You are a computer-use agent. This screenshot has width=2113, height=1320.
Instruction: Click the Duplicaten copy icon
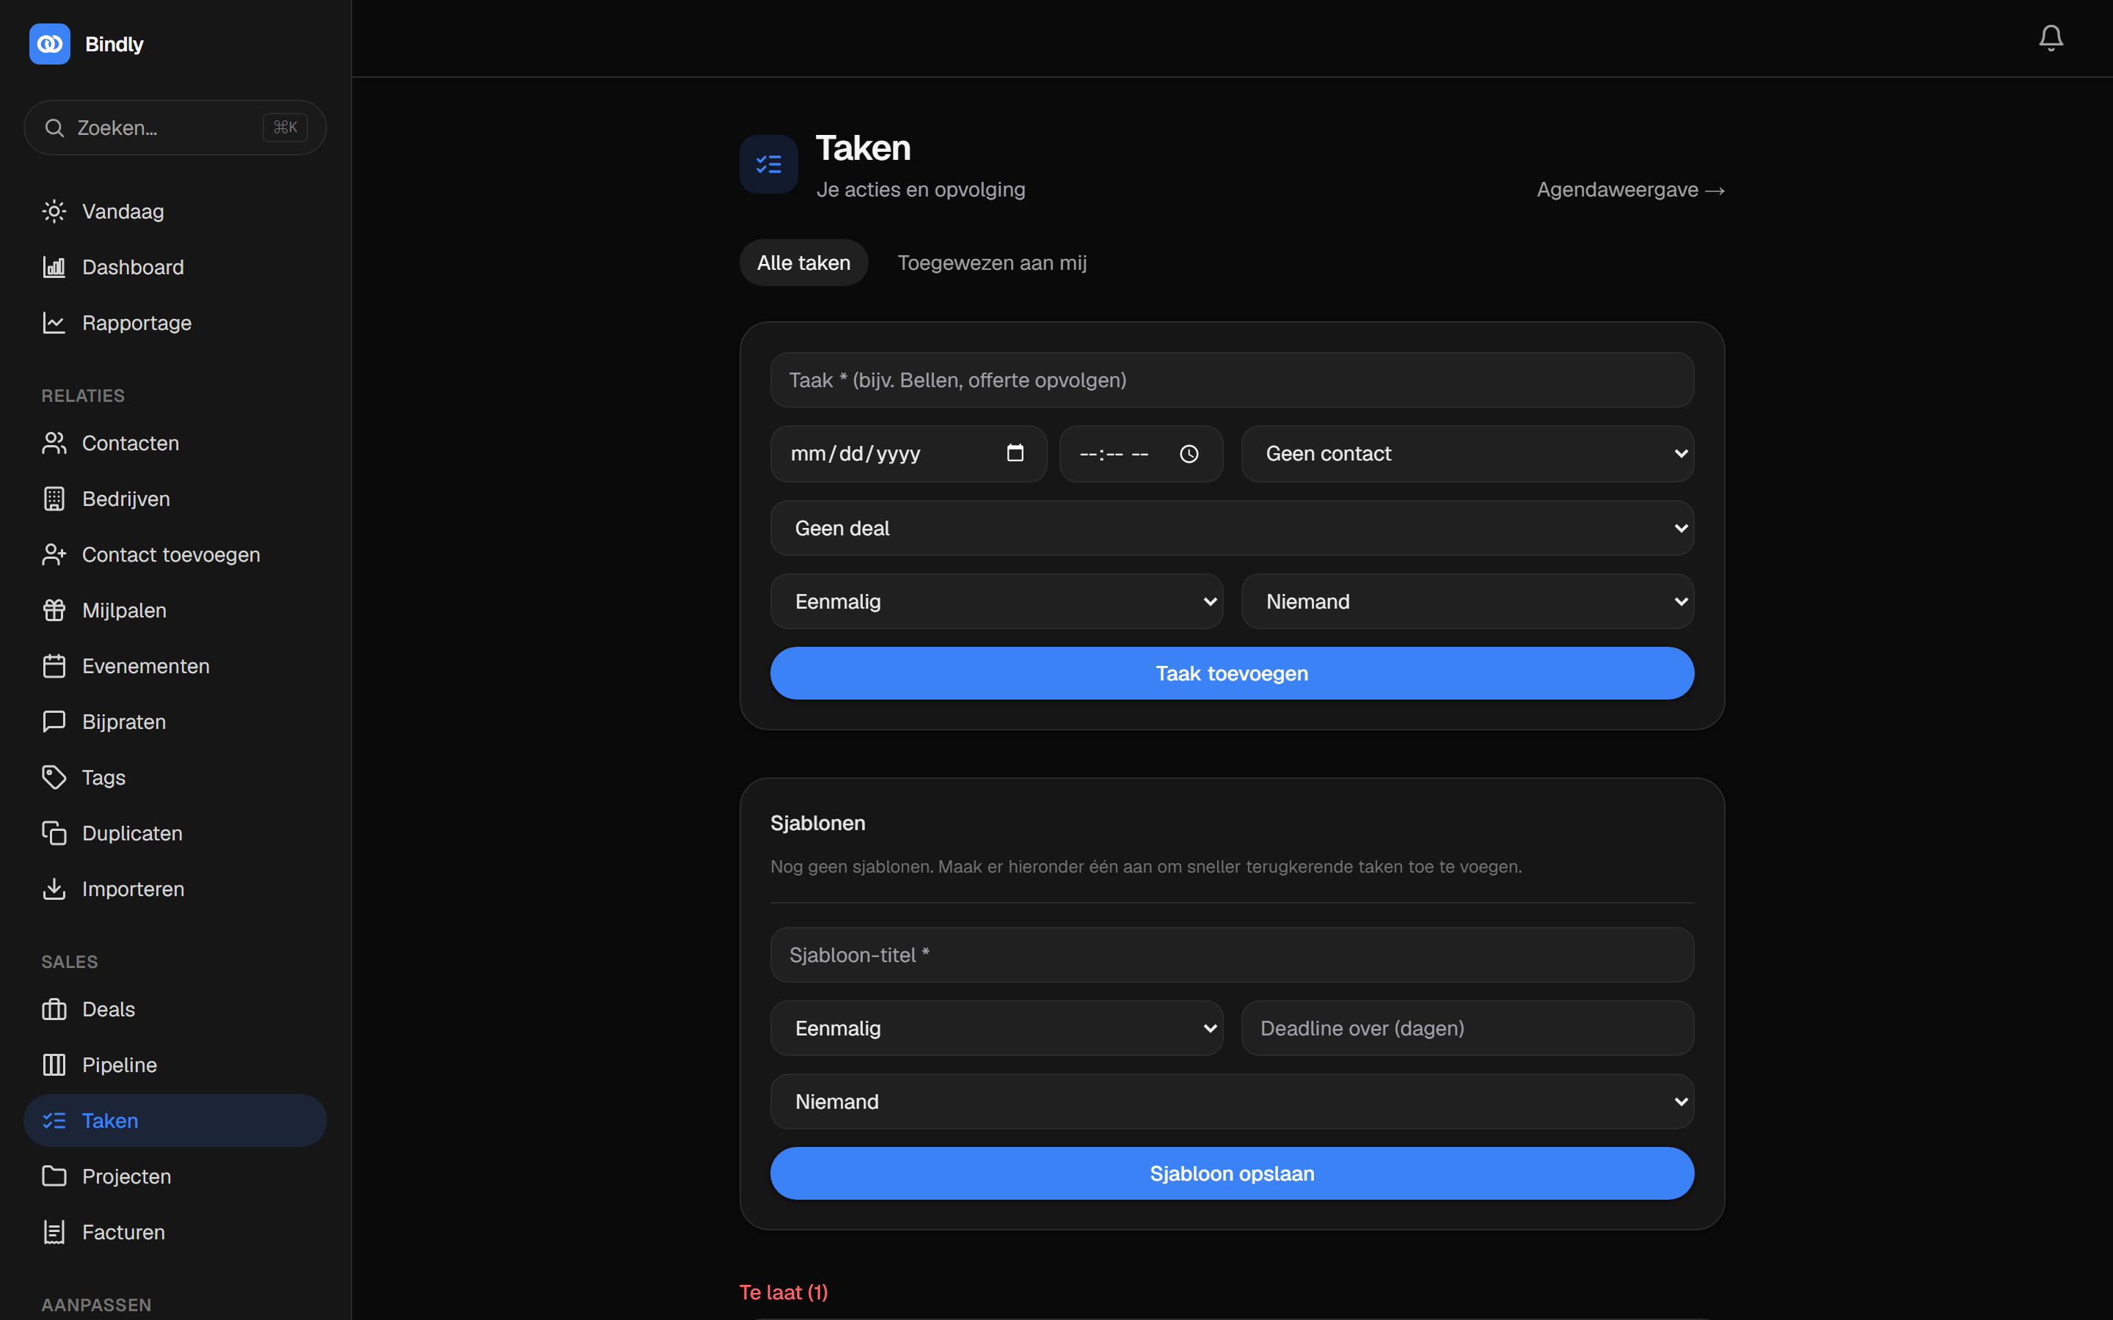pyautogui.click(x=54, y=833)
